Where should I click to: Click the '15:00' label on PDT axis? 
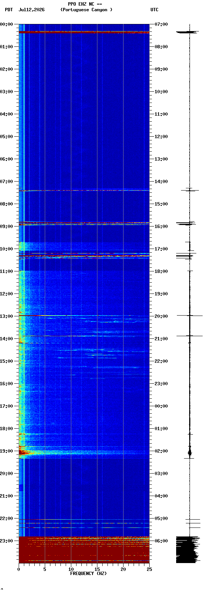(x=6, y=361)
